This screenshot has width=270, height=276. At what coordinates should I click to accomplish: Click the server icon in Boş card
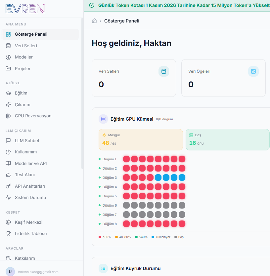pyautogui.click(x=191, y=135)
